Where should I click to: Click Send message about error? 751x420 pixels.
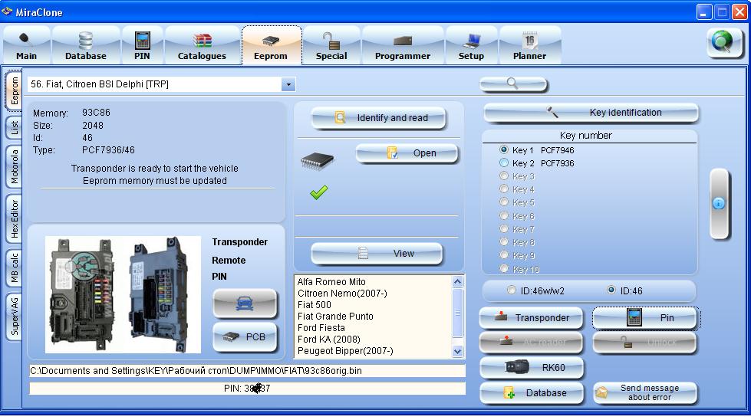[x=646, y=392]
